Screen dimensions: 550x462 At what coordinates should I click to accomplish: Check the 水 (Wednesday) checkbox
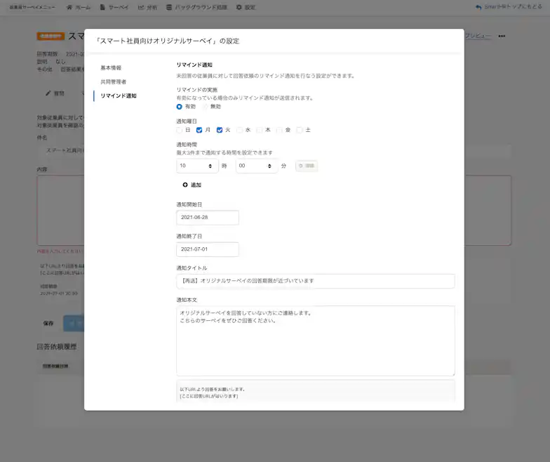[x=240, y=131]
